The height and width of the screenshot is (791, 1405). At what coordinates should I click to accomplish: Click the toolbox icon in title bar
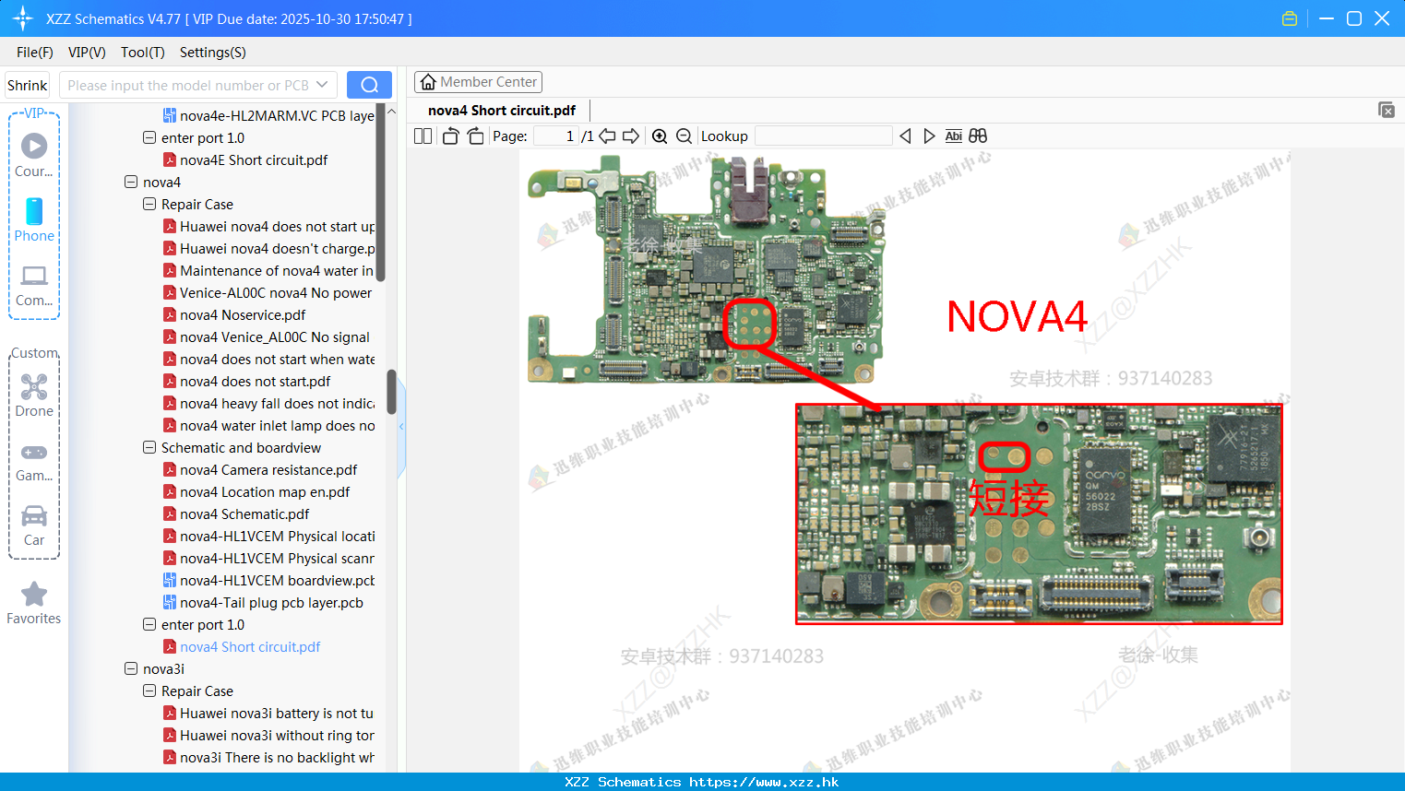pyautogui.click(x=1290, y=18)
